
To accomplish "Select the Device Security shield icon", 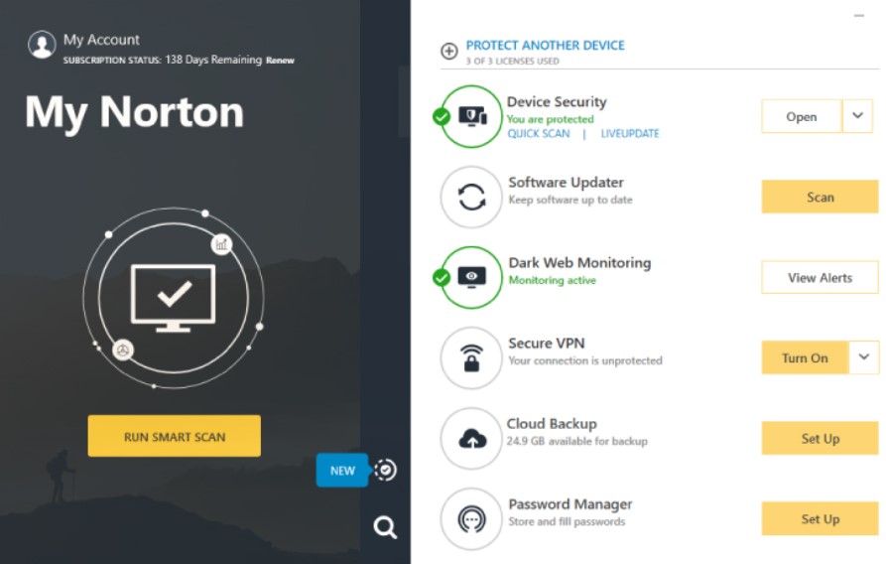I will pos(471,116).
